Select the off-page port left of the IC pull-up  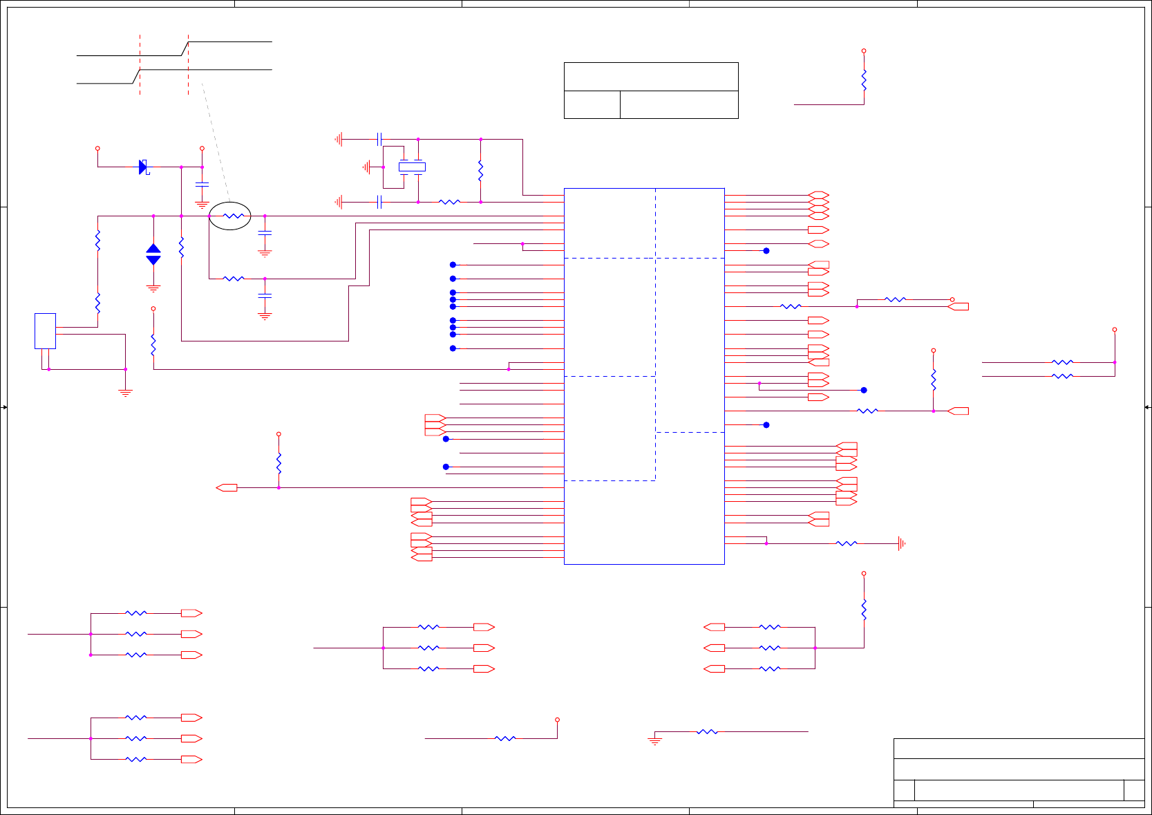point(227,488)
